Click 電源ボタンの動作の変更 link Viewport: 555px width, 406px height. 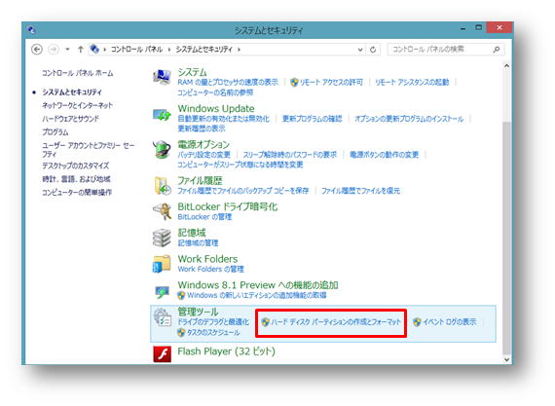(384, 155)
